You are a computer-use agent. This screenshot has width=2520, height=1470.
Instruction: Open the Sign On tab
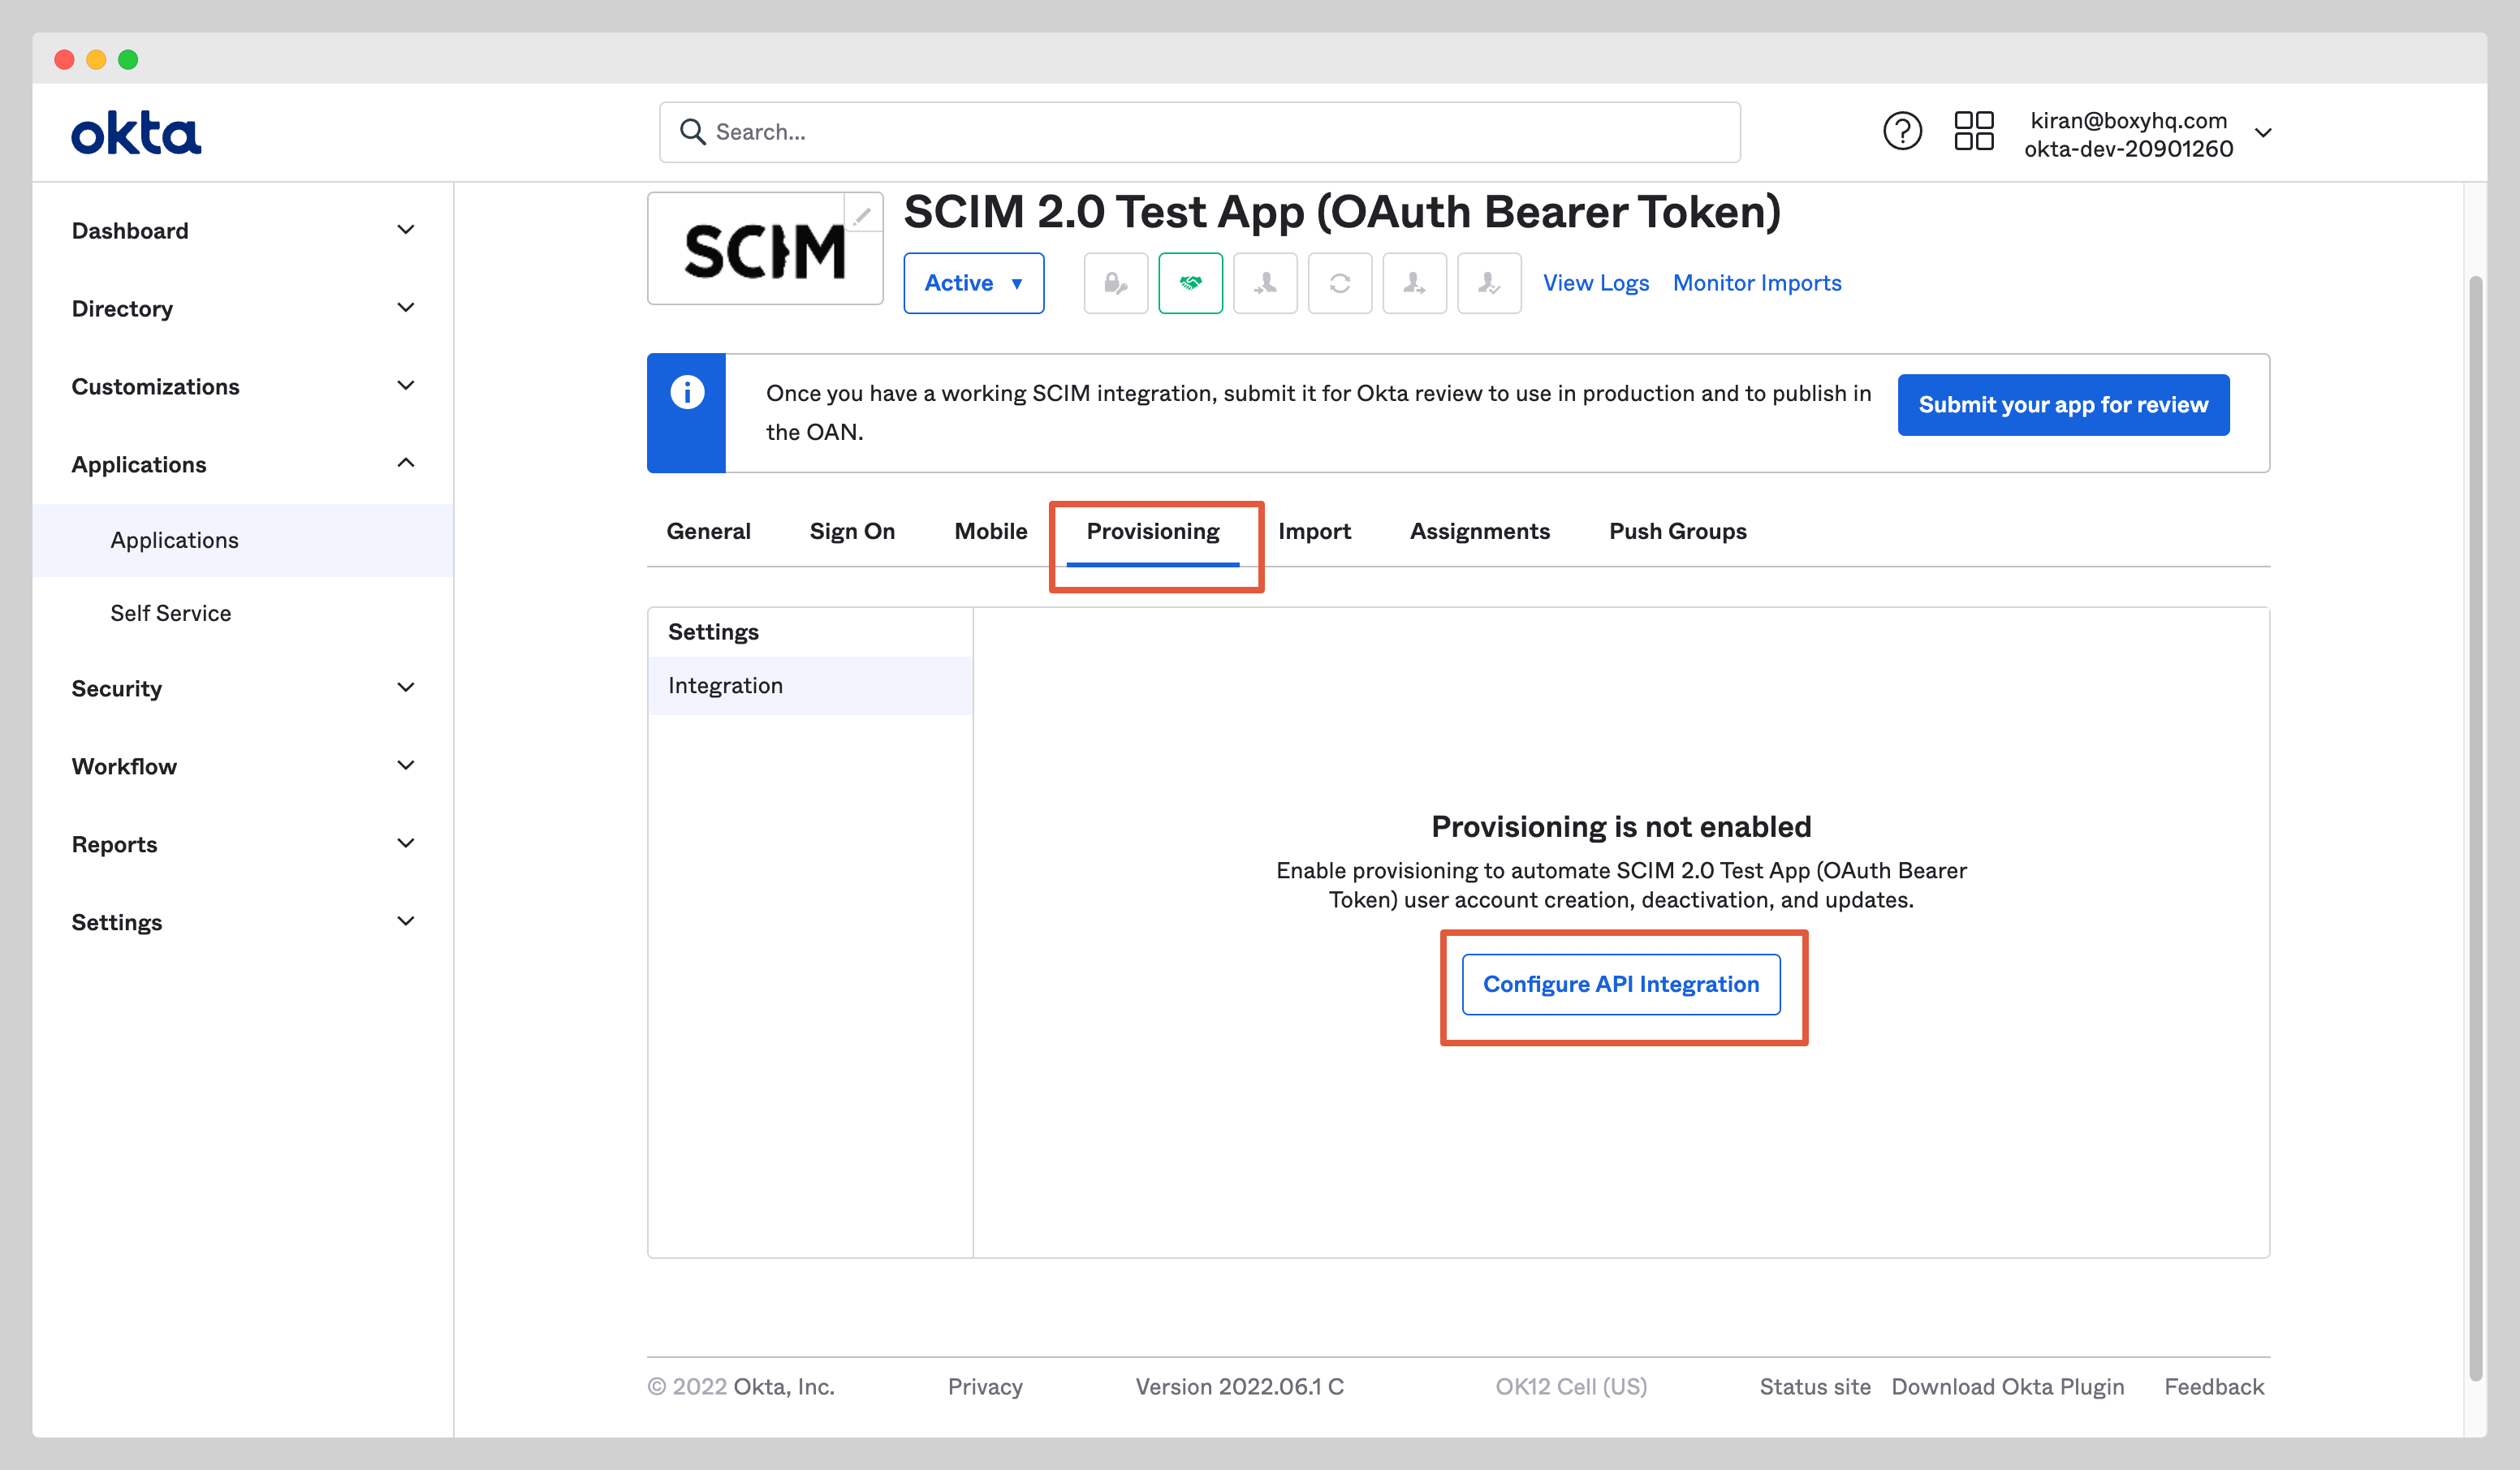point(852,531)
